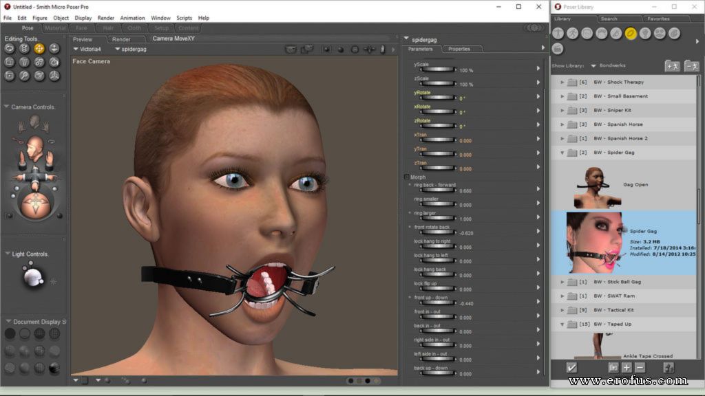The height and width of the screenshot is (396, 705).
Task: Switch to the Material room tab
Action: pos(54,28)
